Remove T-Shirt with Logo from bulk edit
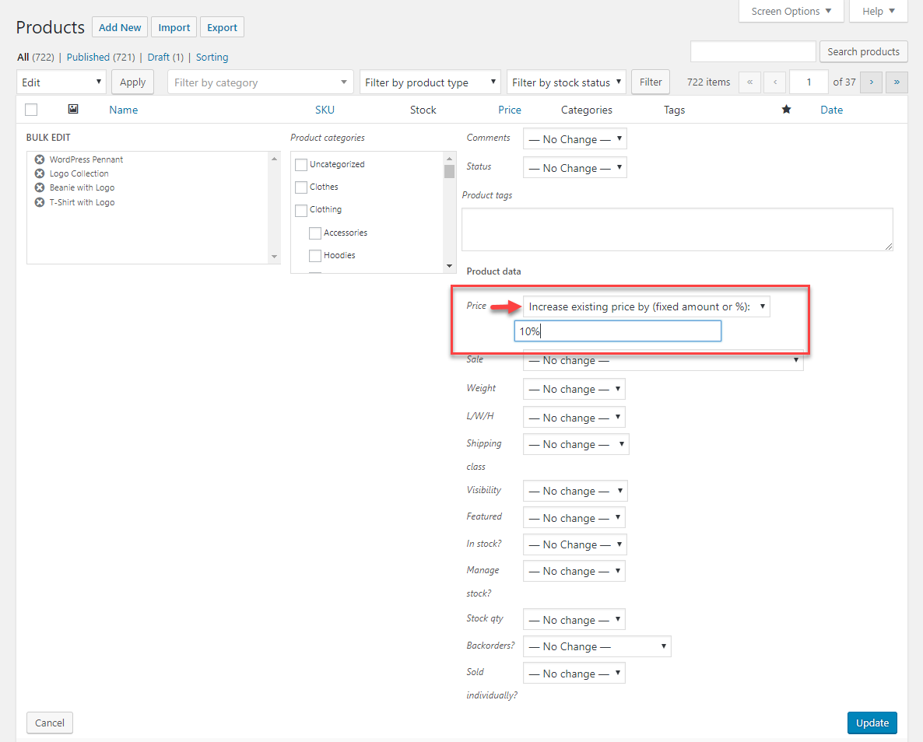Viewport: 923px width, 742px height. click(x=40, y=202)
